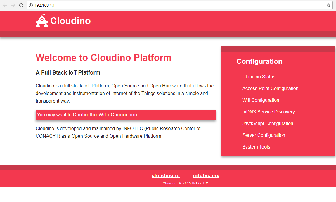Go to JavaScript Configuration
Viewport: 336px width, 202px height.
[268, 123]
